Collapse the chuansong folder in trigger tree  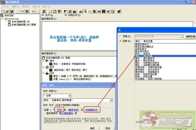point(2,18)
